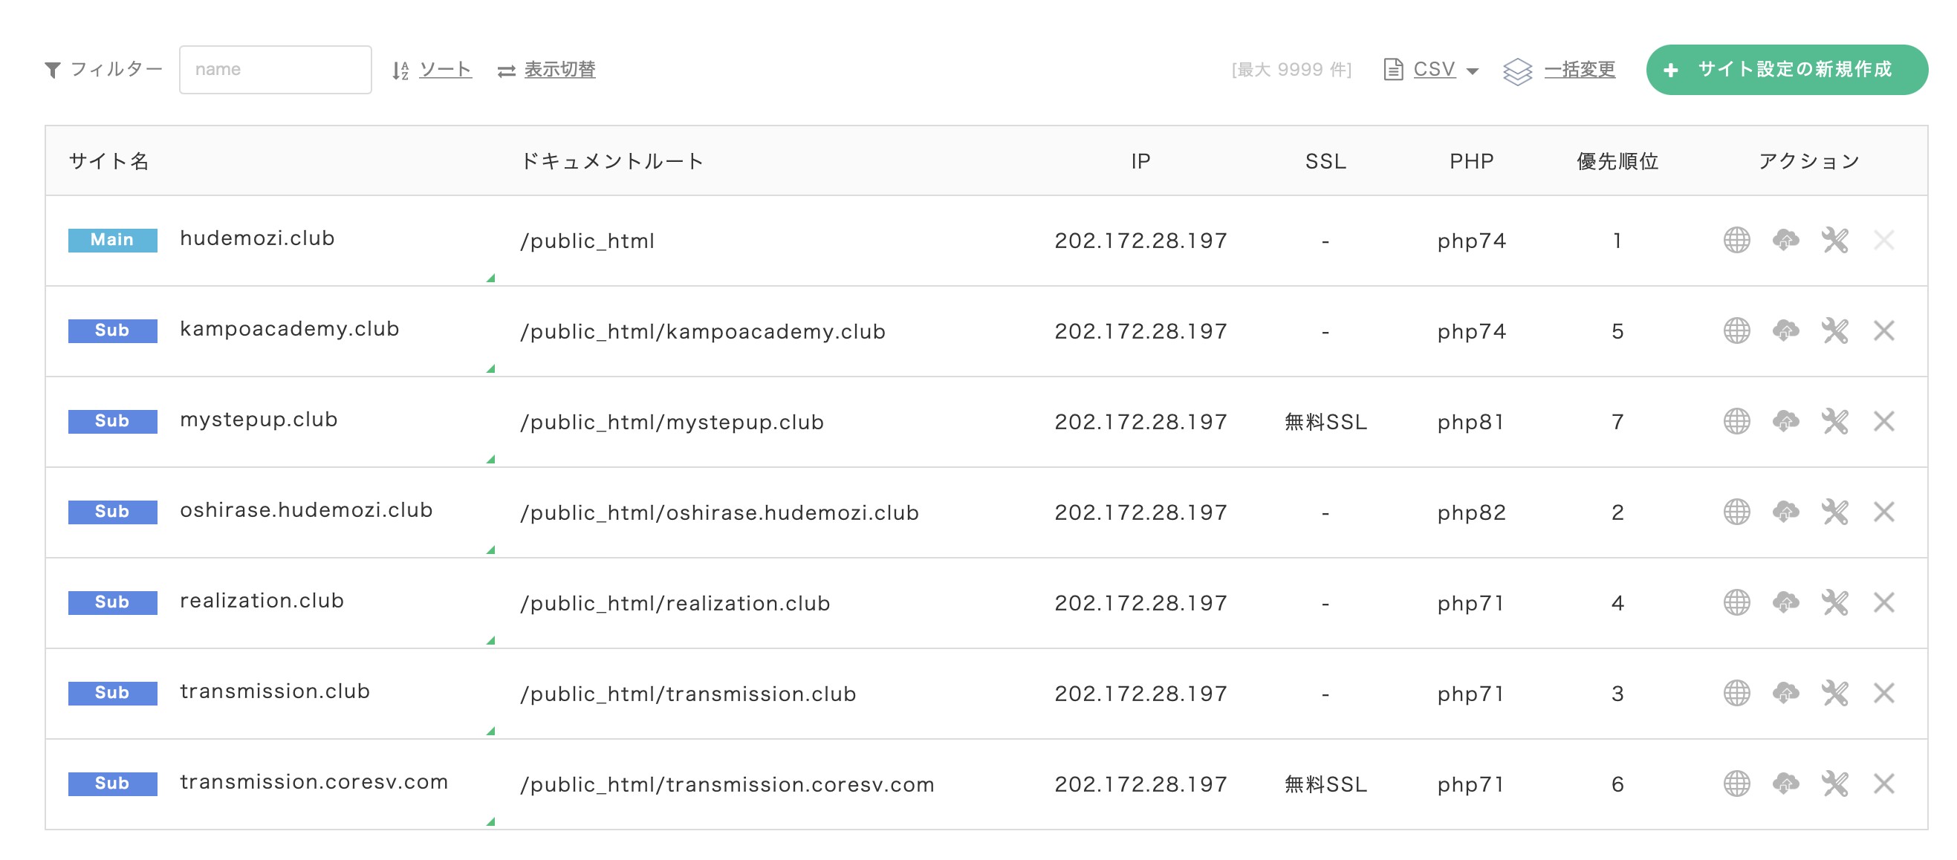1957x860 pixels.
Task: Click サイト設定の新規作成 button
Action: 1787,70
